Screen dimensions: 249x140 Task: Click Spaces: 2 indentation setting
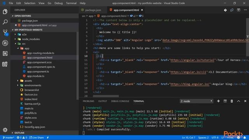(x=203, y=138)
